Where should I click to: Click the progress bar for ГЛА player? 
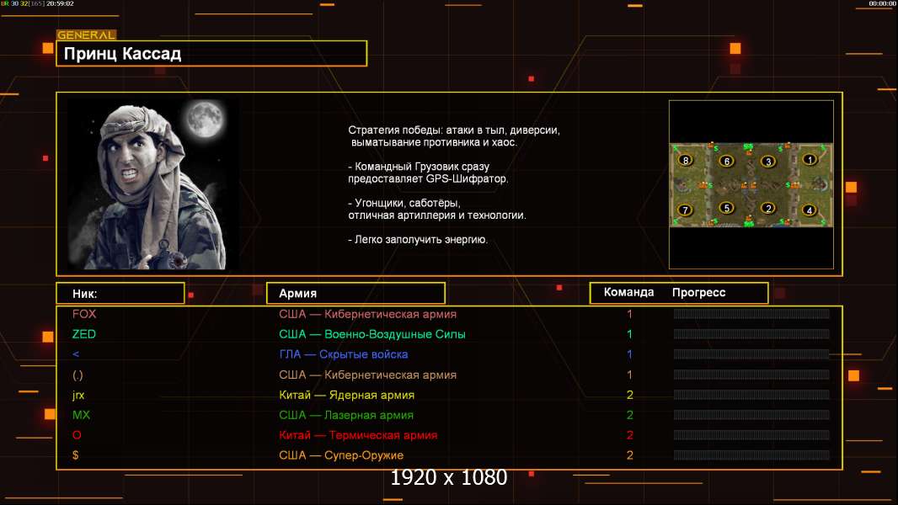pyautogui.click(x=751, y=354)
